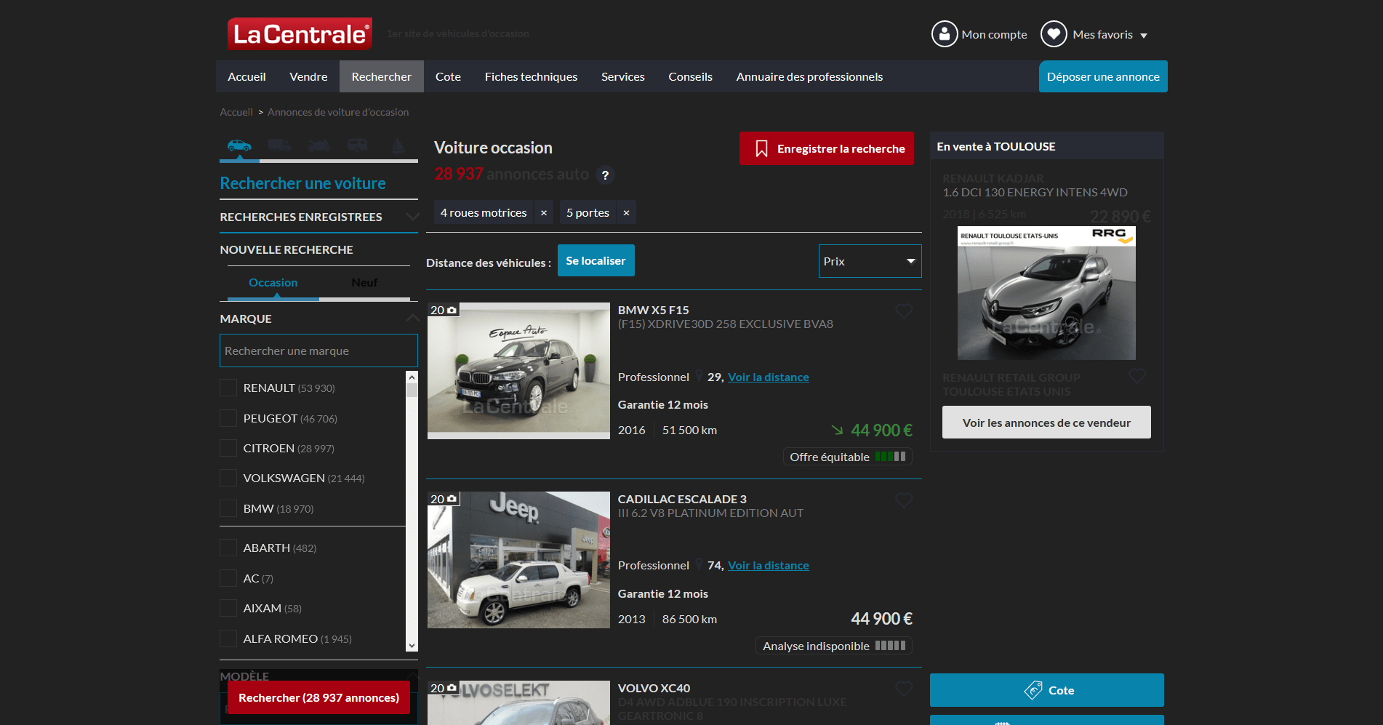
Task: Click brand list scrollbar down arrow
Action: pos(412,645)
